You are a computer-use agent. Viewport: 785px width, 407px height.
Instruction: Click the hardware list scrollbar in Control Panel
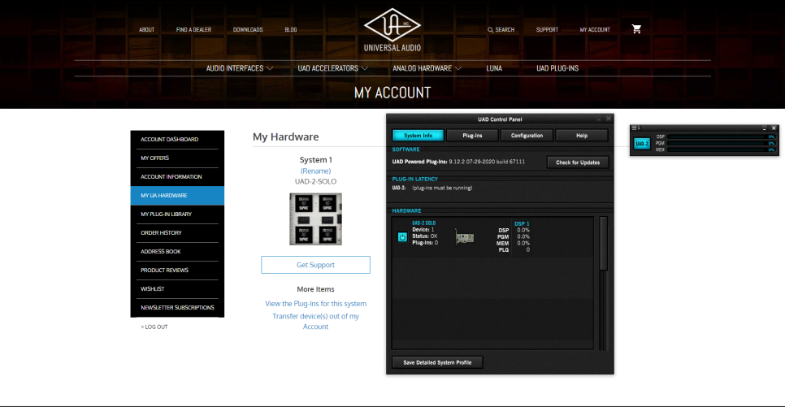(x=603, y=244)
